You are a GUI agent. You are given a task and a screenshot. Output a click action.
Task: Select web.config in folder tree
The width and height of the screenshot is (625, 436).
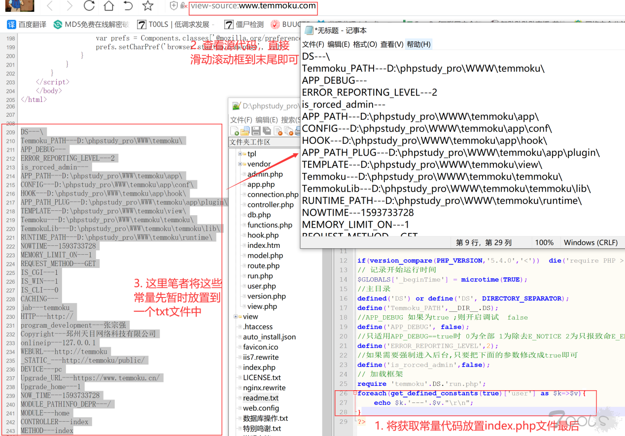tap(261, 408)
